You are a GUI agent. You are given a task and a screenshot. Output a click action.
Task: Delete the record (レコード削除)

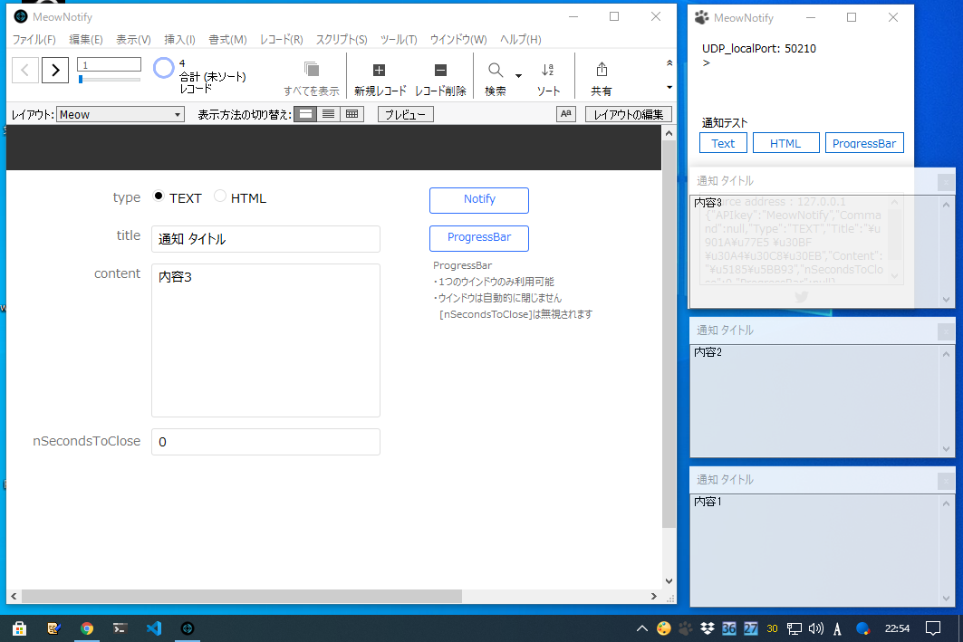(x=440, y=78)
